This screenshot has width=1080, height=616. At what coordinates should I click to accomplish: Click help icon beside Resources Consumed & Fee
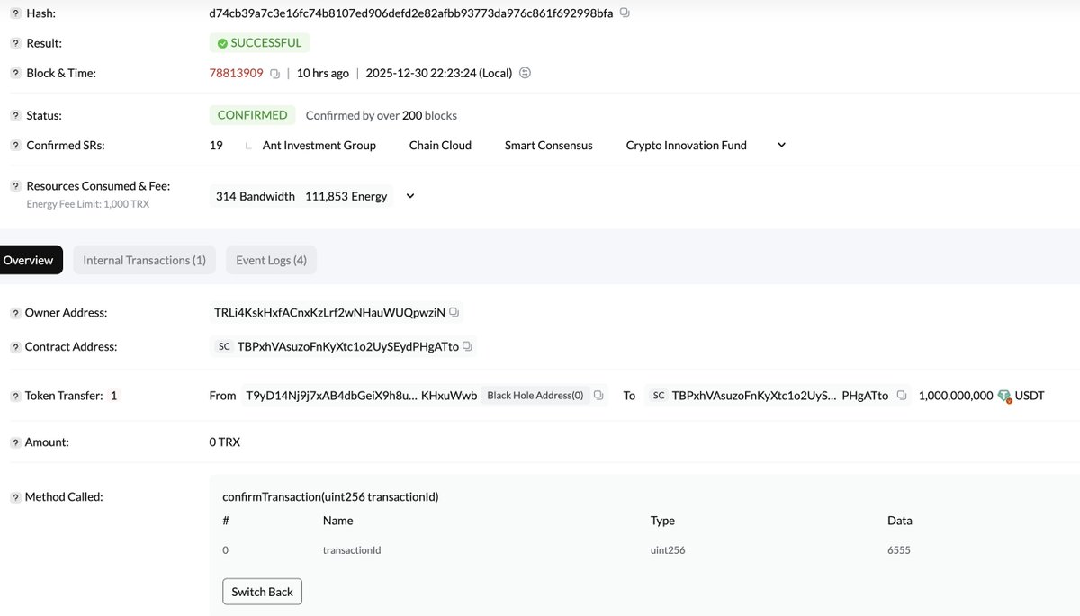click(x=15, y=186)
